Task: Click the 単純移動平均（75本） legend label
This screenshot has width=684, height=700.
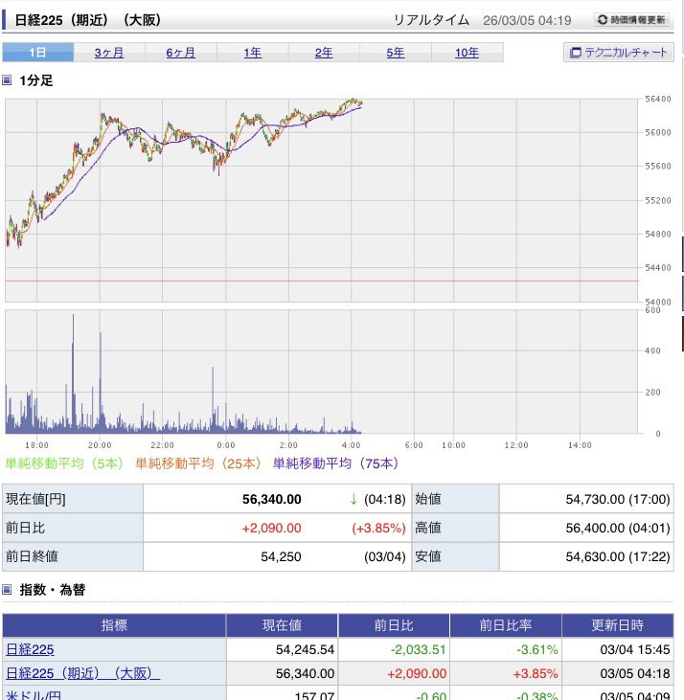Action: click(x=335, y=463)
